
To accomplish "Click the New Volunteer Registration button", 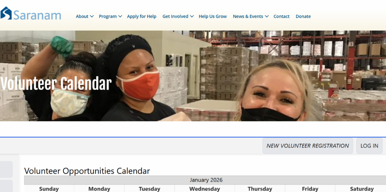I will coord(308,146).
